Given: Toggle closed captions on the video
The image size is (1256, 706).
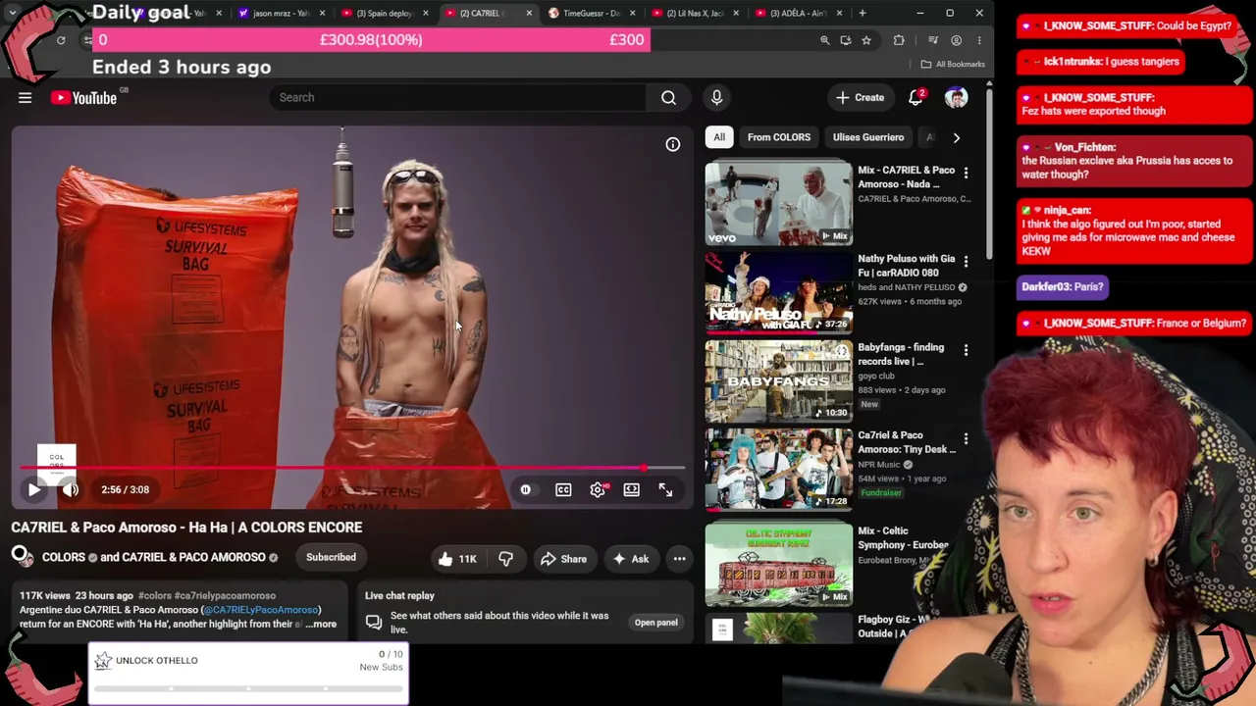Looking at the screenshot, I should pyautogui.click(x=563, y=489).
